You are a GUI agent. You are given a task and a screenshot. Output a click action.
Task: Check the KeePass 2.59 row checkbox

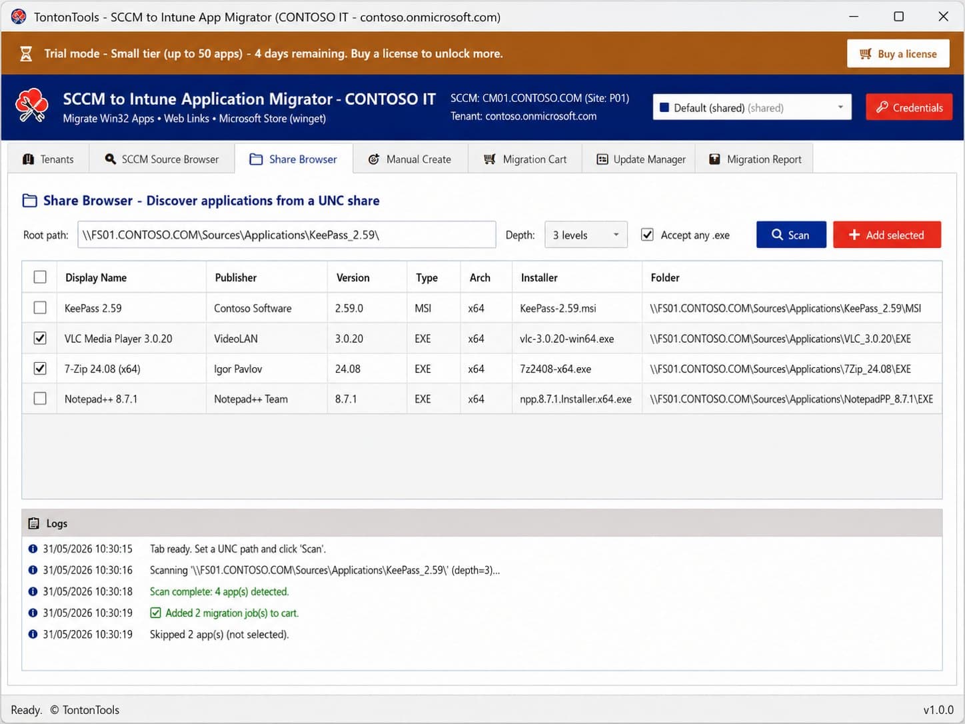click(40, 307)
